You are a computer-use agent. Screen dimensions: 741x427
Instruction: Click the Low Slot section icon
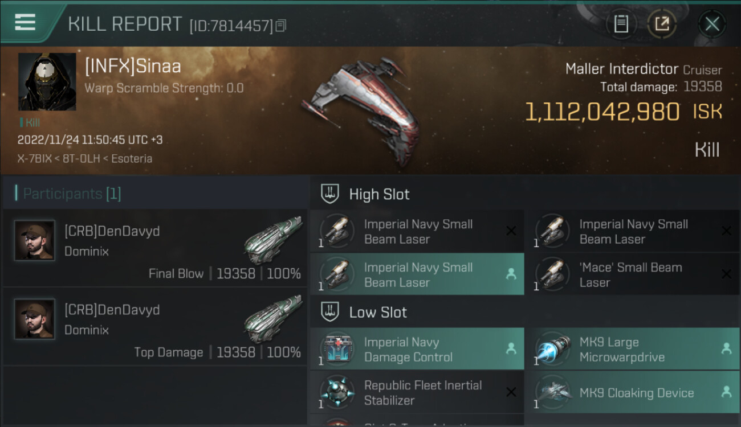point(331,312)
